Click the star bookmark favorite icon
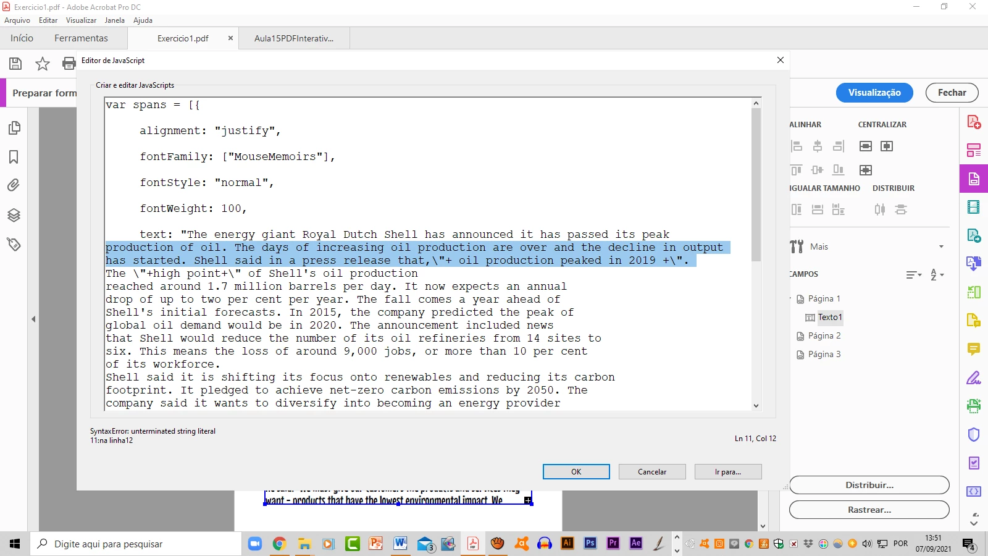The width and height of the screenshot is (988, 556). [x=43, y=64]
